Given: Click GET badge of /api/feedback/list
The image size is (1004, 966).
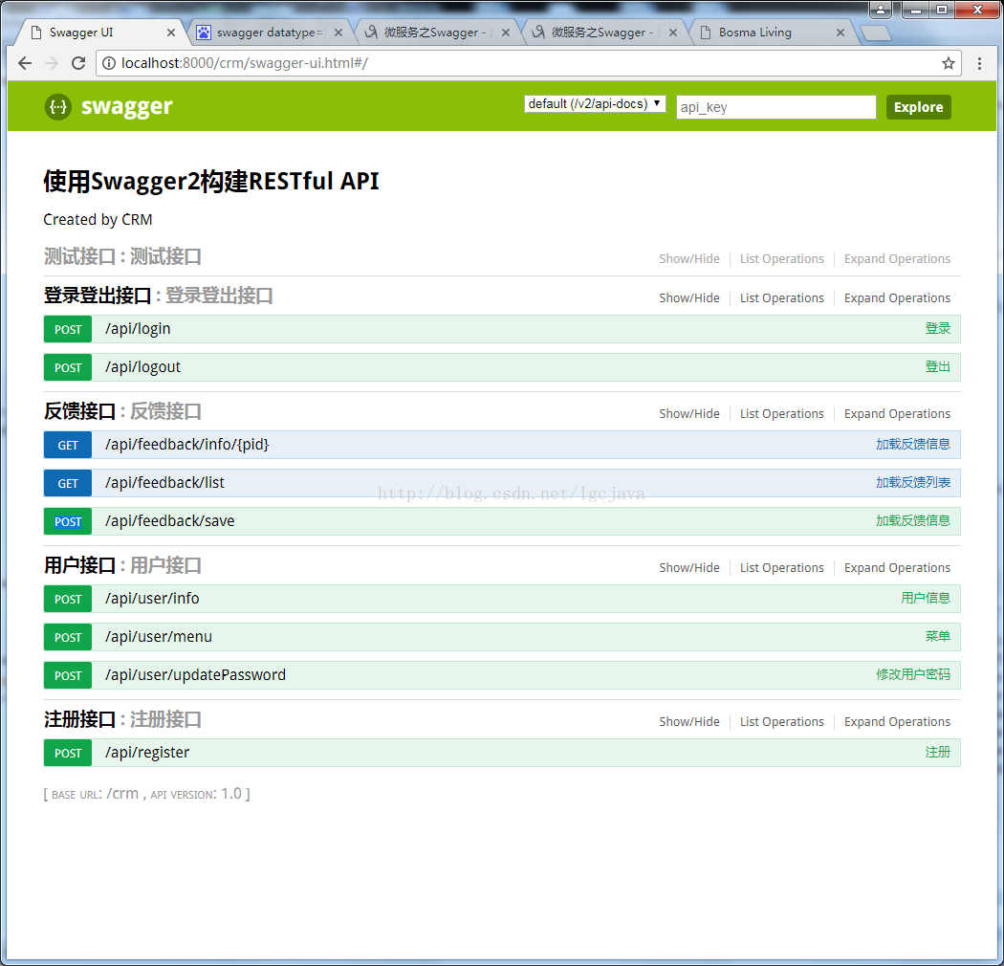Looking at the screenshot, I should 68,483.
